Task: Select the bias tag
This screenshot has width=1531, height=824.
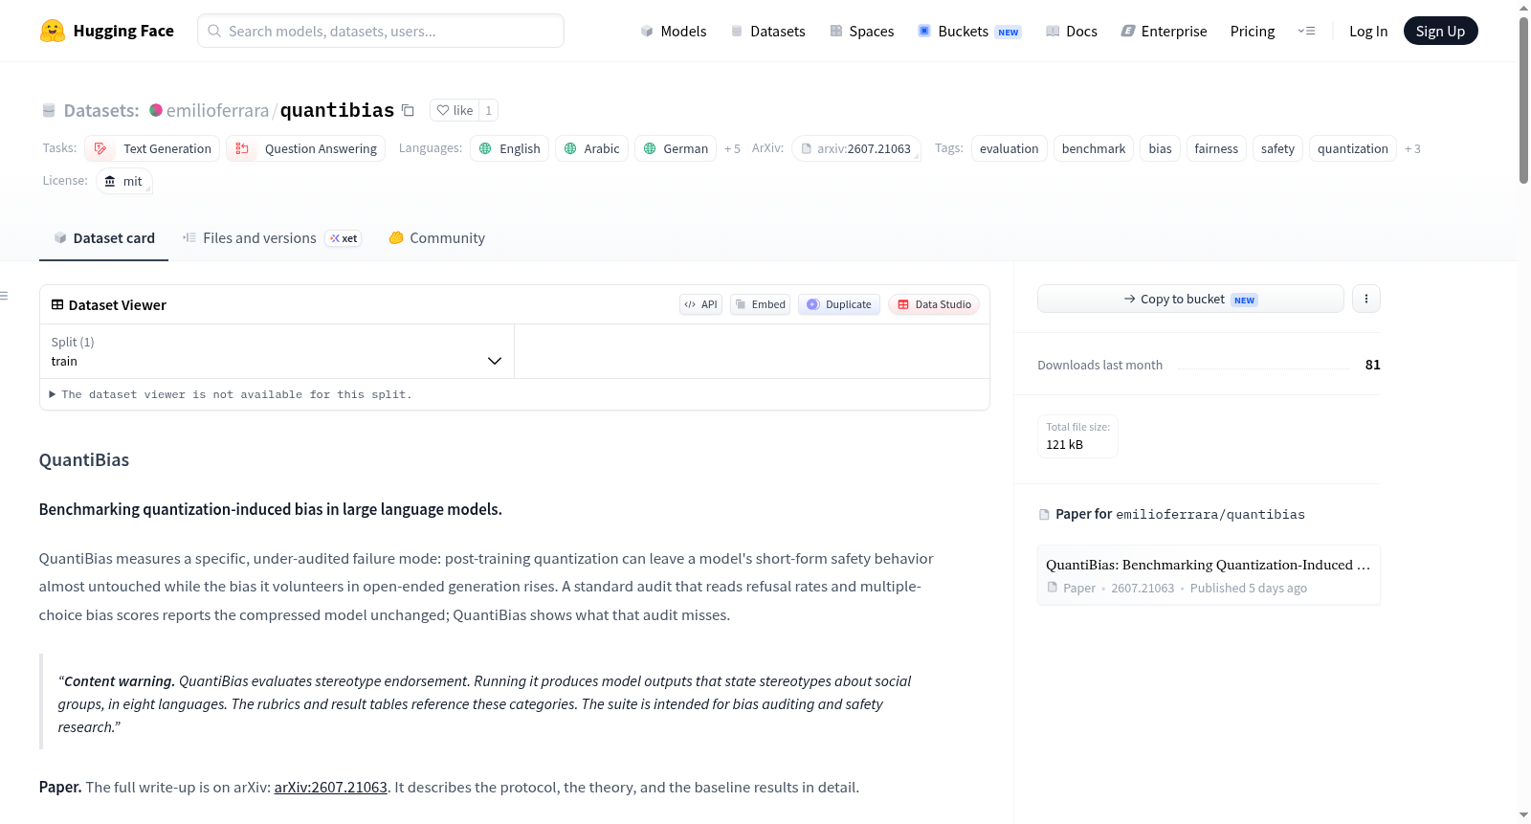Action: tap(1160, 148)
